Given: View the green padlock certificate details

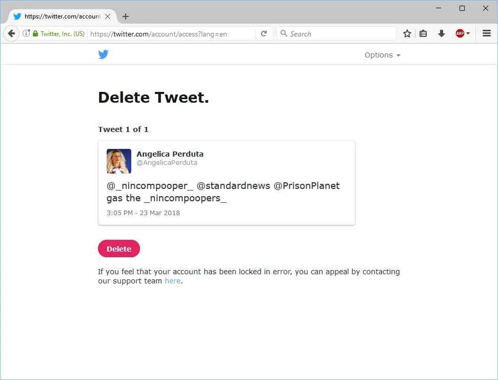Looking at the screenshot, I should pyautogui.click(x=35, y=33).
